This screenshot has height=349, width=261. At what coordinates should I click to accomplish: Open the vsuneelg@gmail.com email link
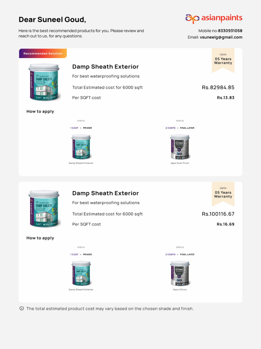(221, 37)
